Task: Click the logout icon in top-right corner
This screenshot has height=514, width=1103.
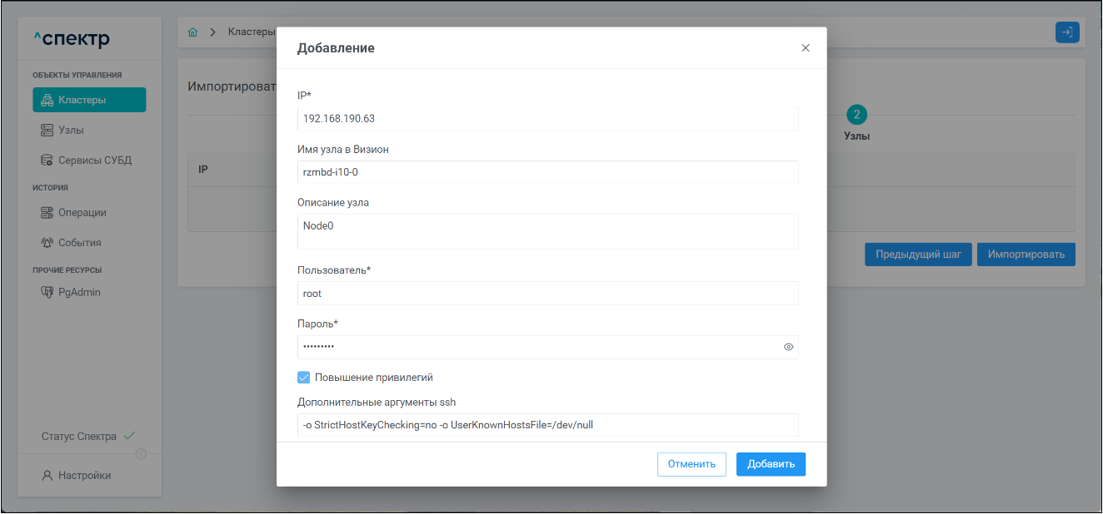Action: click(x=1066, y=32)
